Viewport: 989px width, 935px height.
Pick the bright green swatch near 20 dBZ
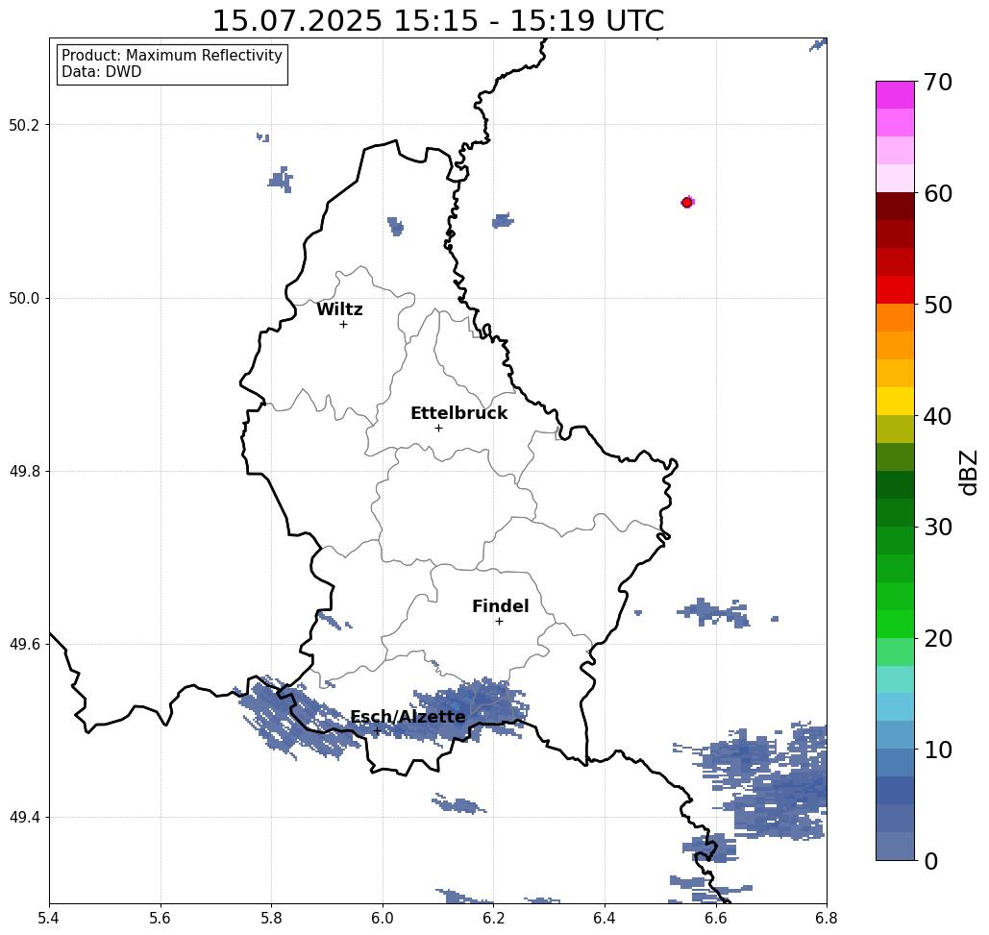pos(895,624)
